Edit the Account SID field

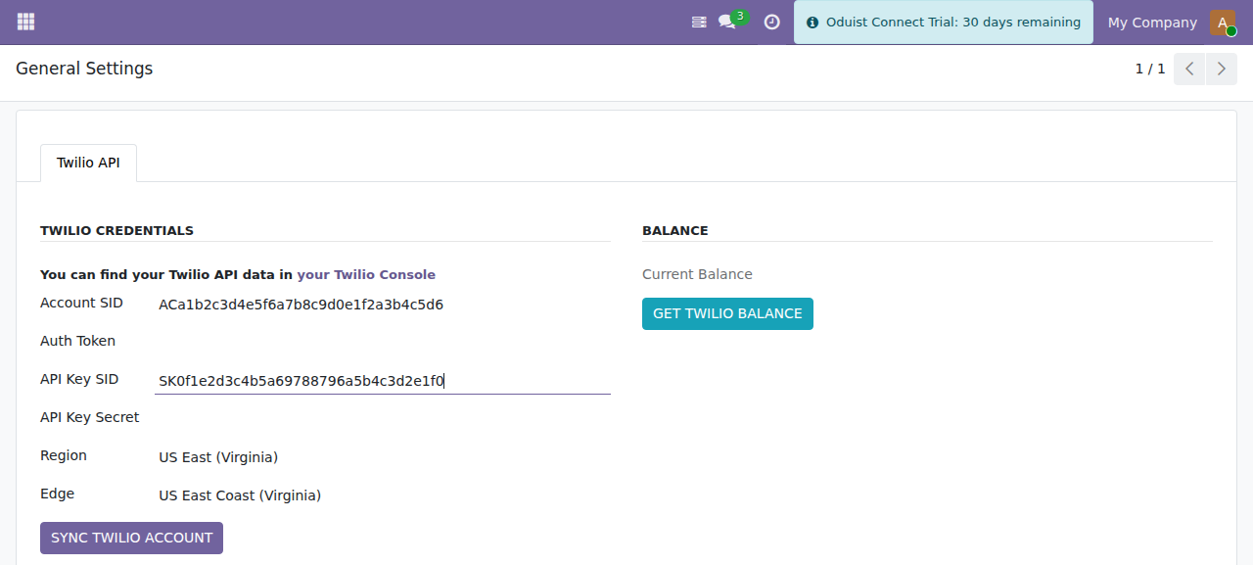coord(383,305)
